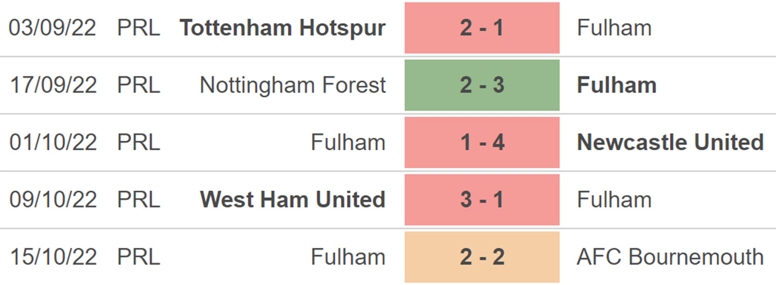Click the West Ham United team name
776x285 pixels.
[x=293, y=199]
